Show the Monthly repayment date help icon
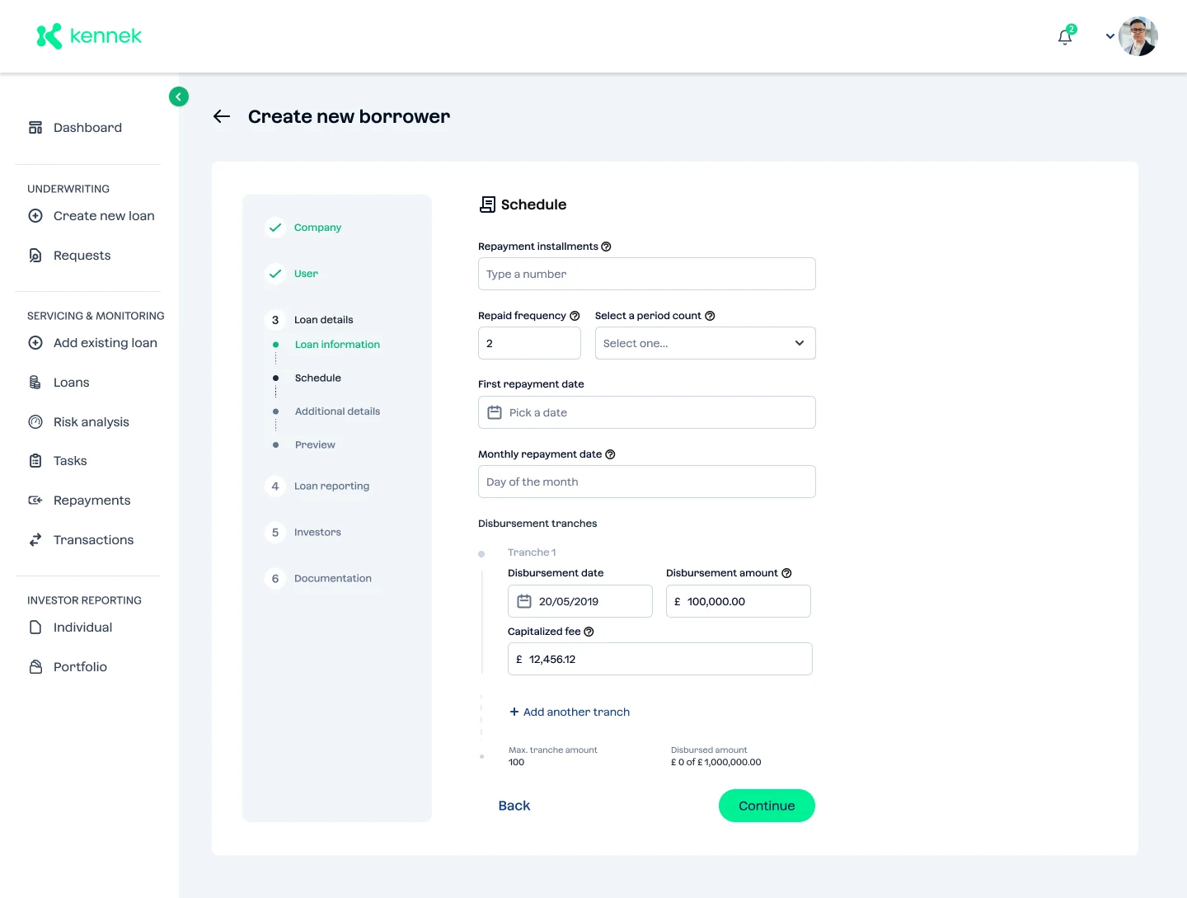 (x=610, y=454)
